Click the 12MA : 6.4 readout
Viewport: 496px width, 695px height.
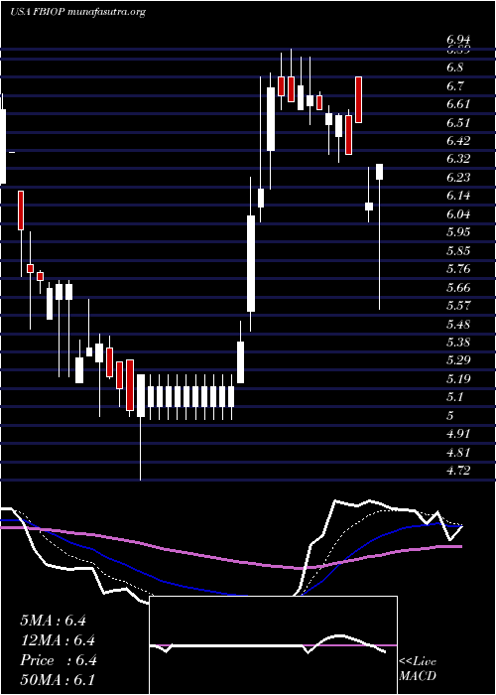(x=58, y=640)
